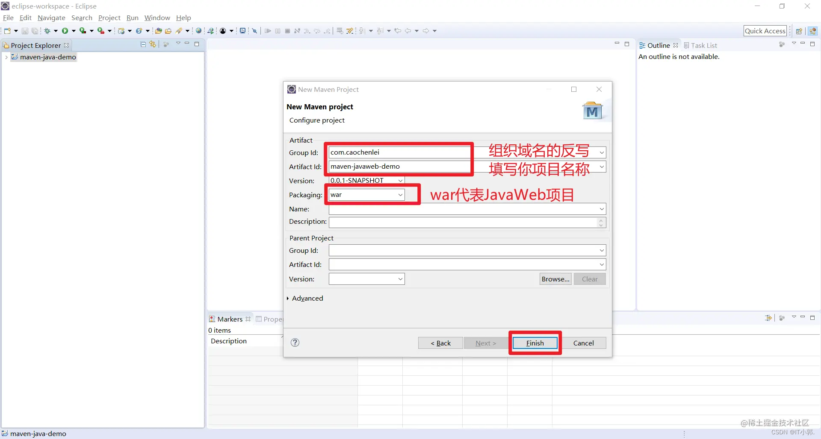Open the 0.0.1-SNAPSHOT Version dropdown
Viewport: 821px width, 439px height.
pyautogui.click(x=400, y=181)
